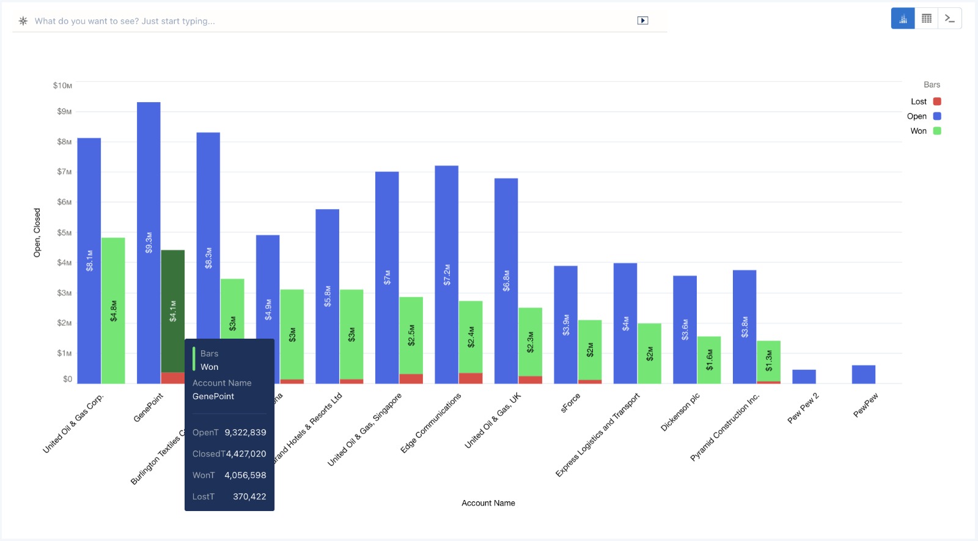Click the "Account Name" x-axis title
The height and width of the screenshot is (541, 978).
(488, 503)
